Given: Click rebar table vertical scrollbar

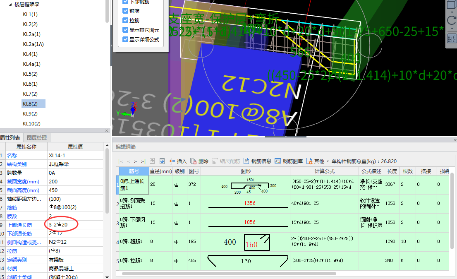Looking at the screenshot, I should [x=452, y=211].
